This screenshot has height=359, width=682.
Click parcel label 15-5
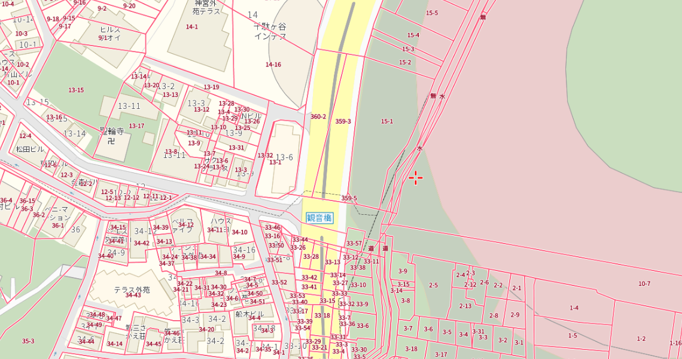pyautogui.click(x=431, y=13)
